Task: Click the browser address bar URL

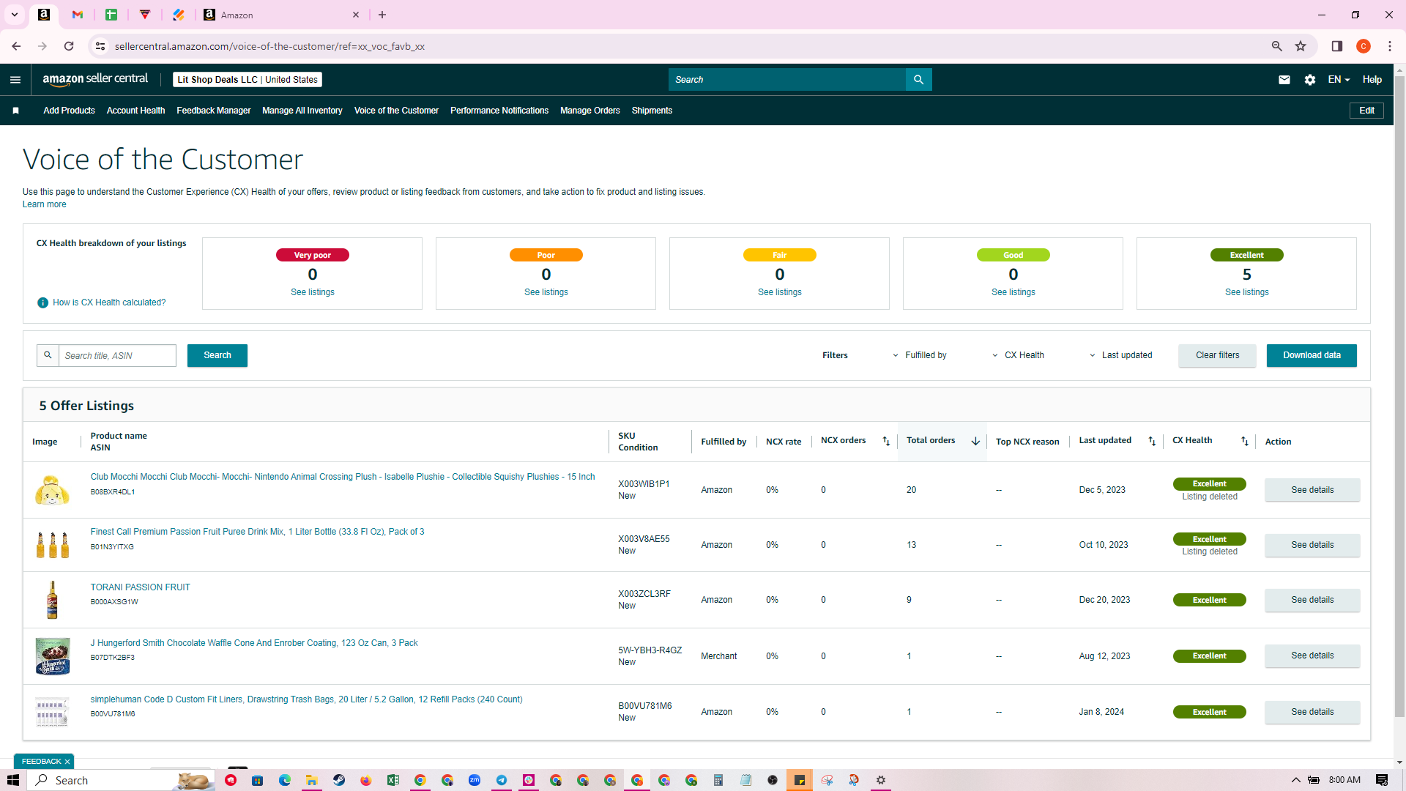Action: (x=269, y=46)
